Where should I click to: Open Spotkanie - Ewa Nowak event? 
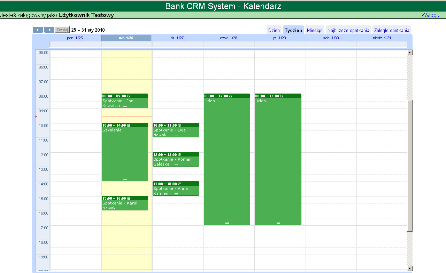point(176,130)
